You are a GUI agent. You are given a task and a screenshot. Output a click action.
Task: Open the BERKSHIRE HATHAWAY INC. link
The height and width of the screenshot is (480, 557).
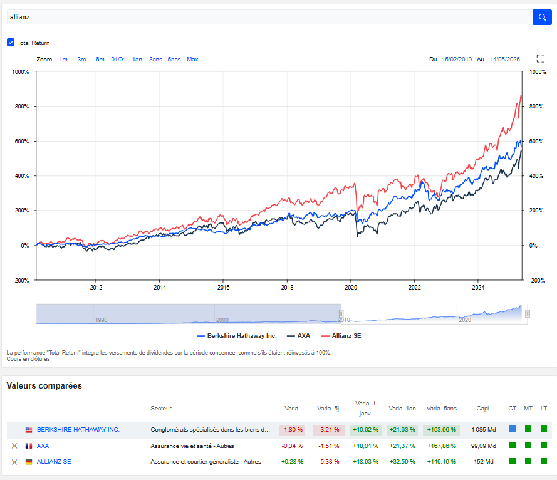(x=78, y=430)
